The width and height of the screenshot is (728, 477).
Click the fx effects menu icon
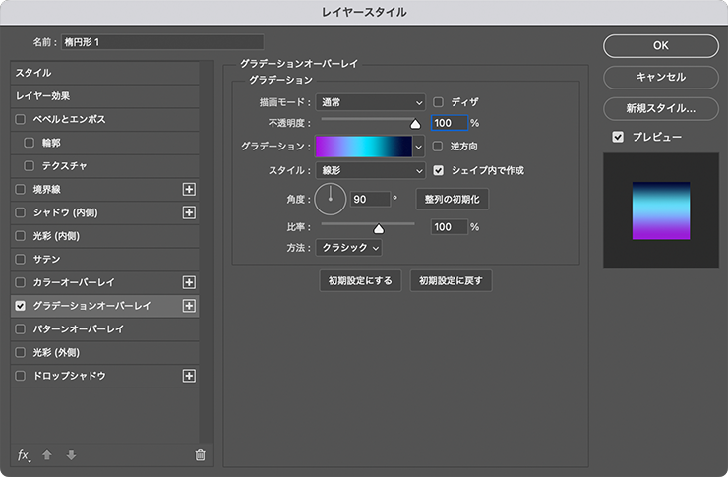click(x=25, y=454)
